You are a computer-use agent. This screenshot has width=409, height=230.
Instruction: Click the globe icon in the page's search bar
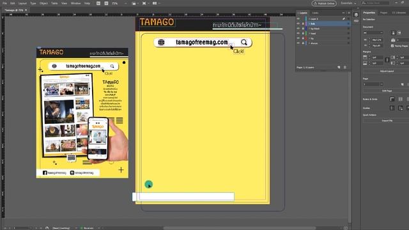coord(161,42)
